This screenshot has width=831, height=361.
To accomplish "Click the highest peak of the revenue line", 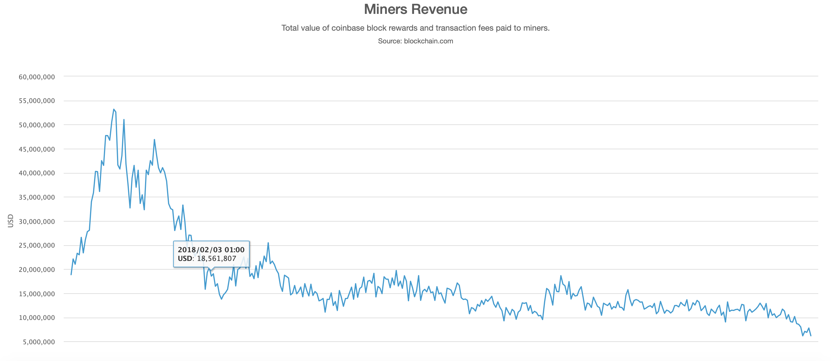I will coord(114,110).
